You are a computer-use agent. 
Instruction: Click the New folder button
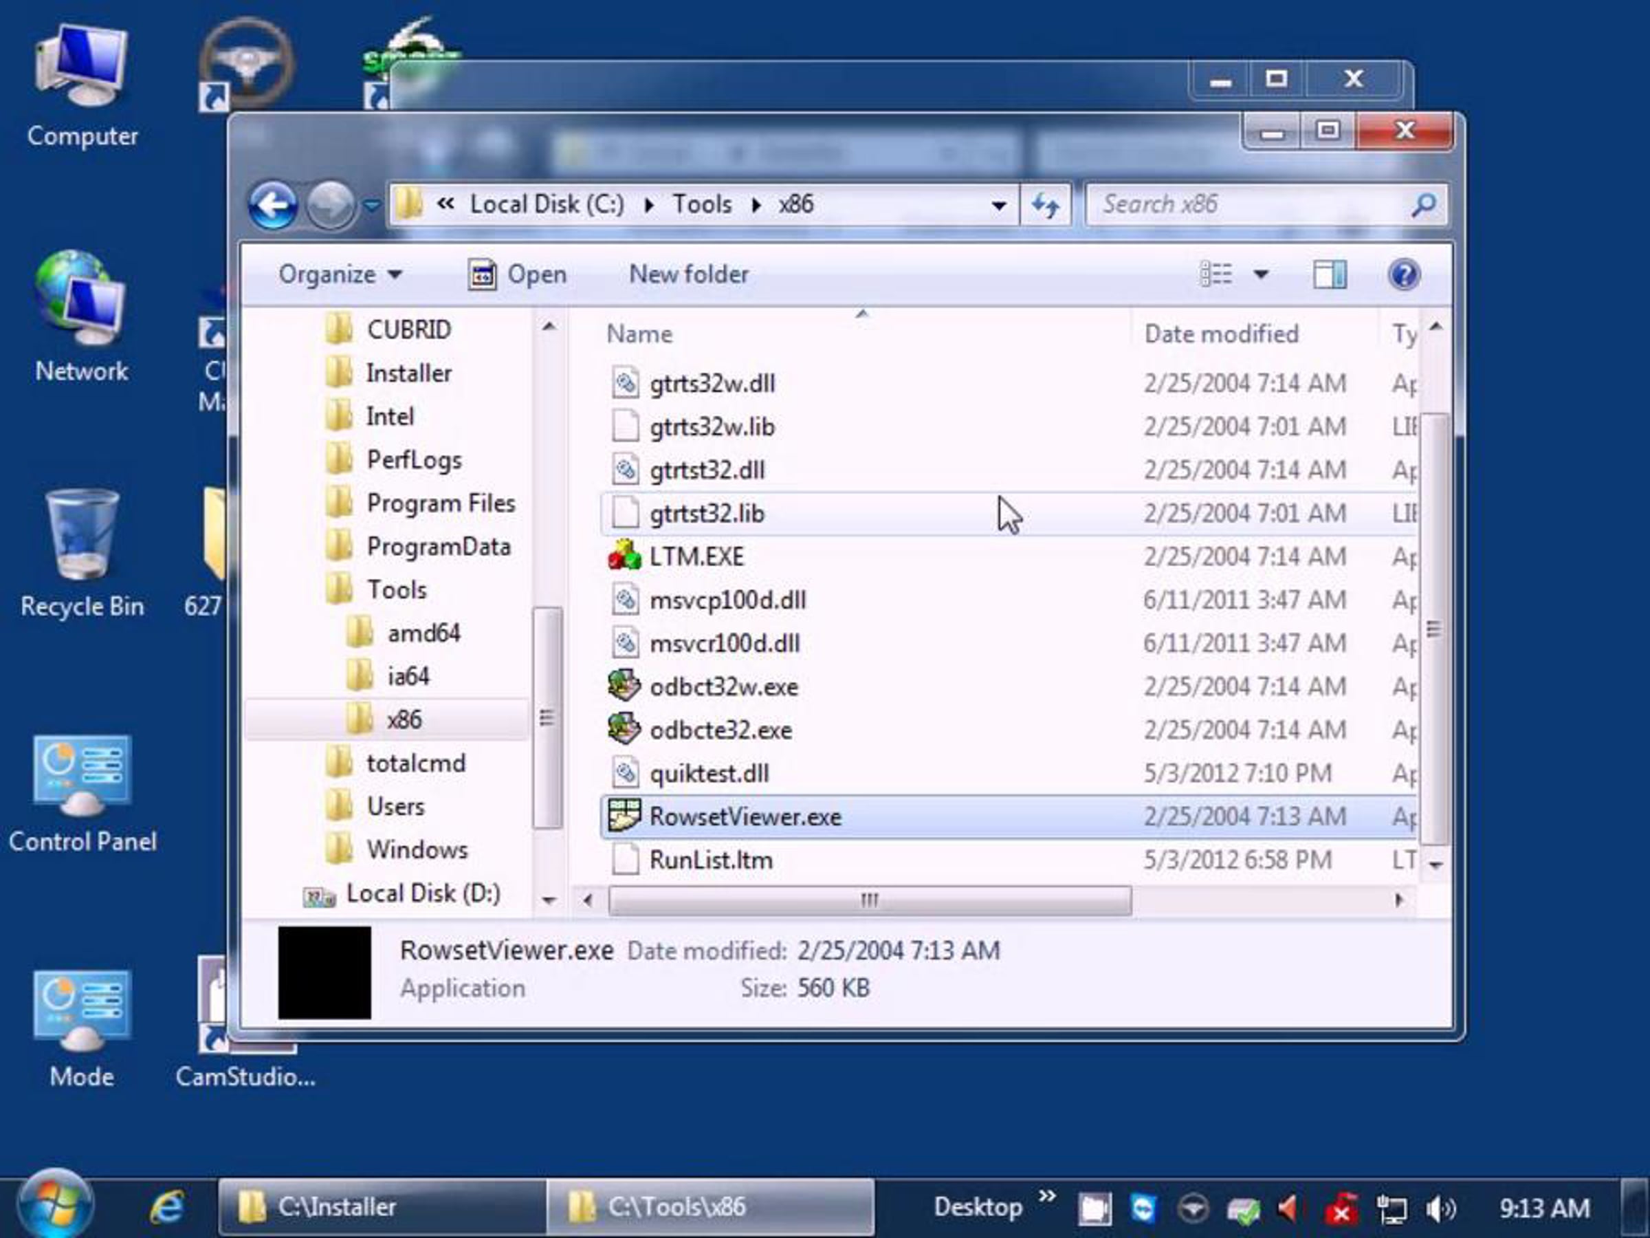coord(688,274)
